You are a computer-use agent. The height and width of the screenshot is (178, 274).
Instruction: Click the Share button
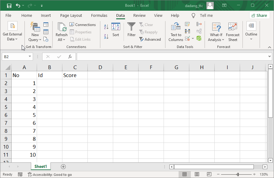tap(259, 15)
